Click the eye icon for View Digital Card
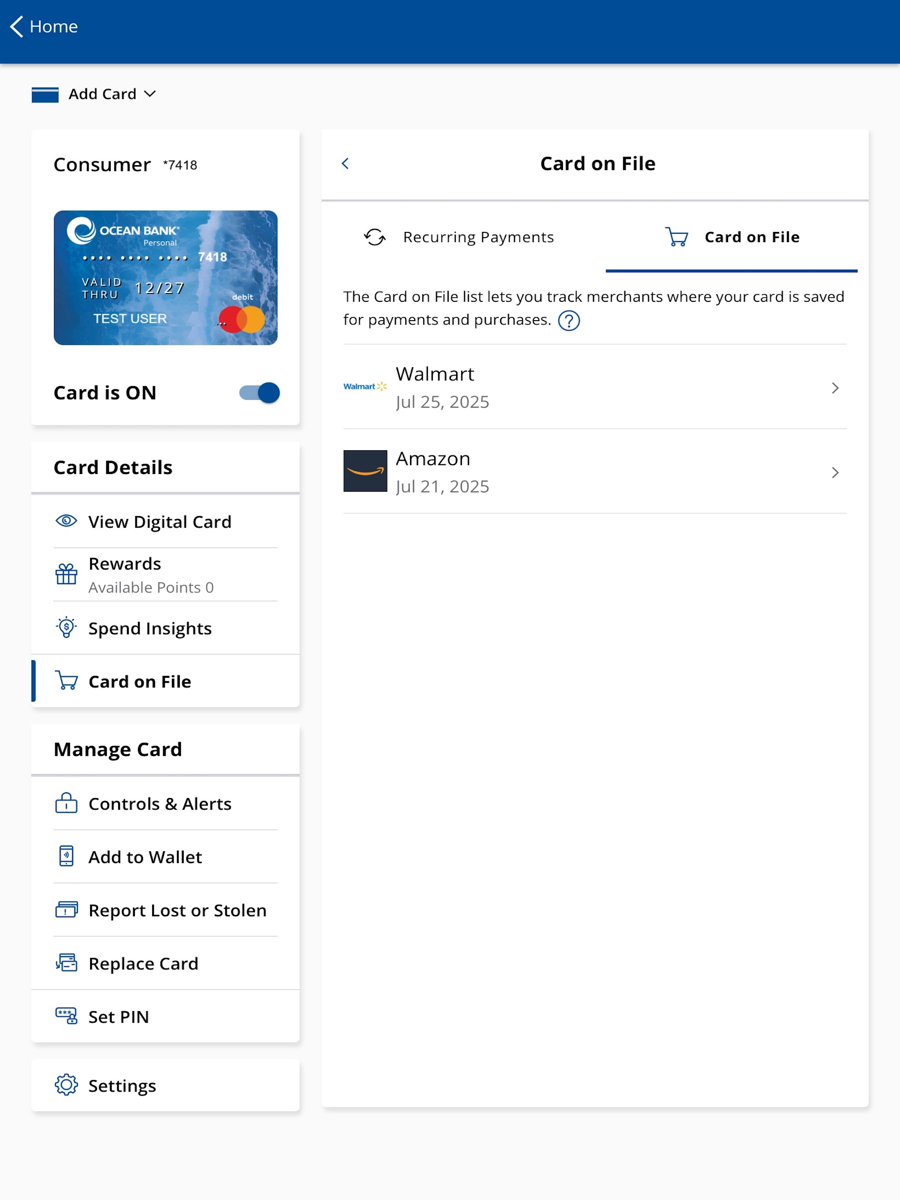The height and width of the screenshot is (1200, 900). click(x=66, y=521)
